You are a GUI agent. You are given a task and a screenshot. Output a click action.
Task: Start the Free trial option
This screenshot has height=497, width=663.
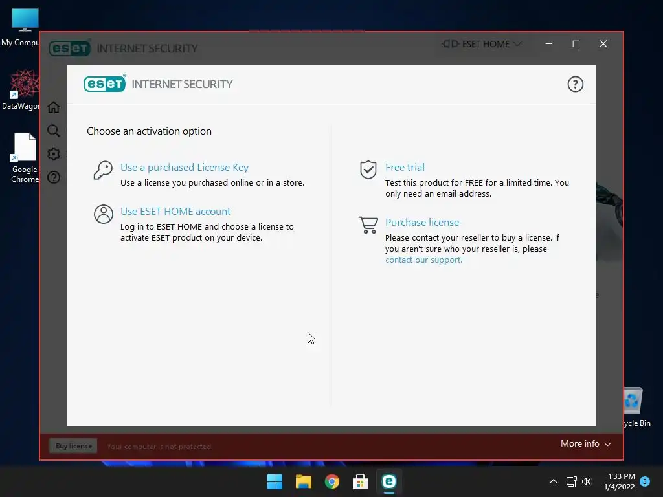405,168
